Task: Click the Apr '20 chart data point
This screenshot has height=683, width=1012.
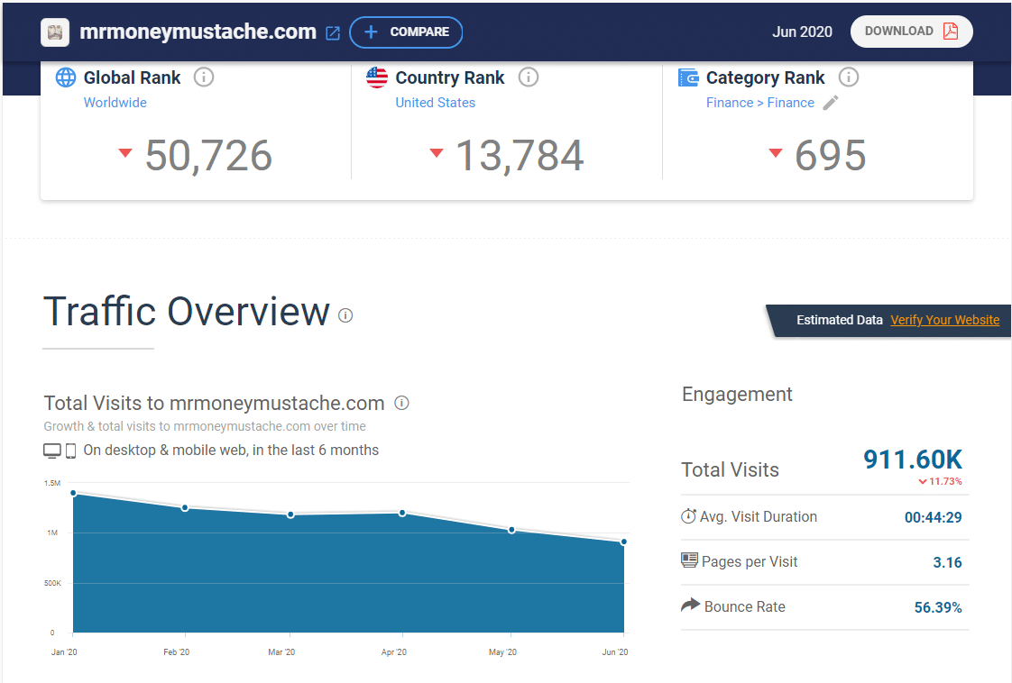Action: click(402, 513)
